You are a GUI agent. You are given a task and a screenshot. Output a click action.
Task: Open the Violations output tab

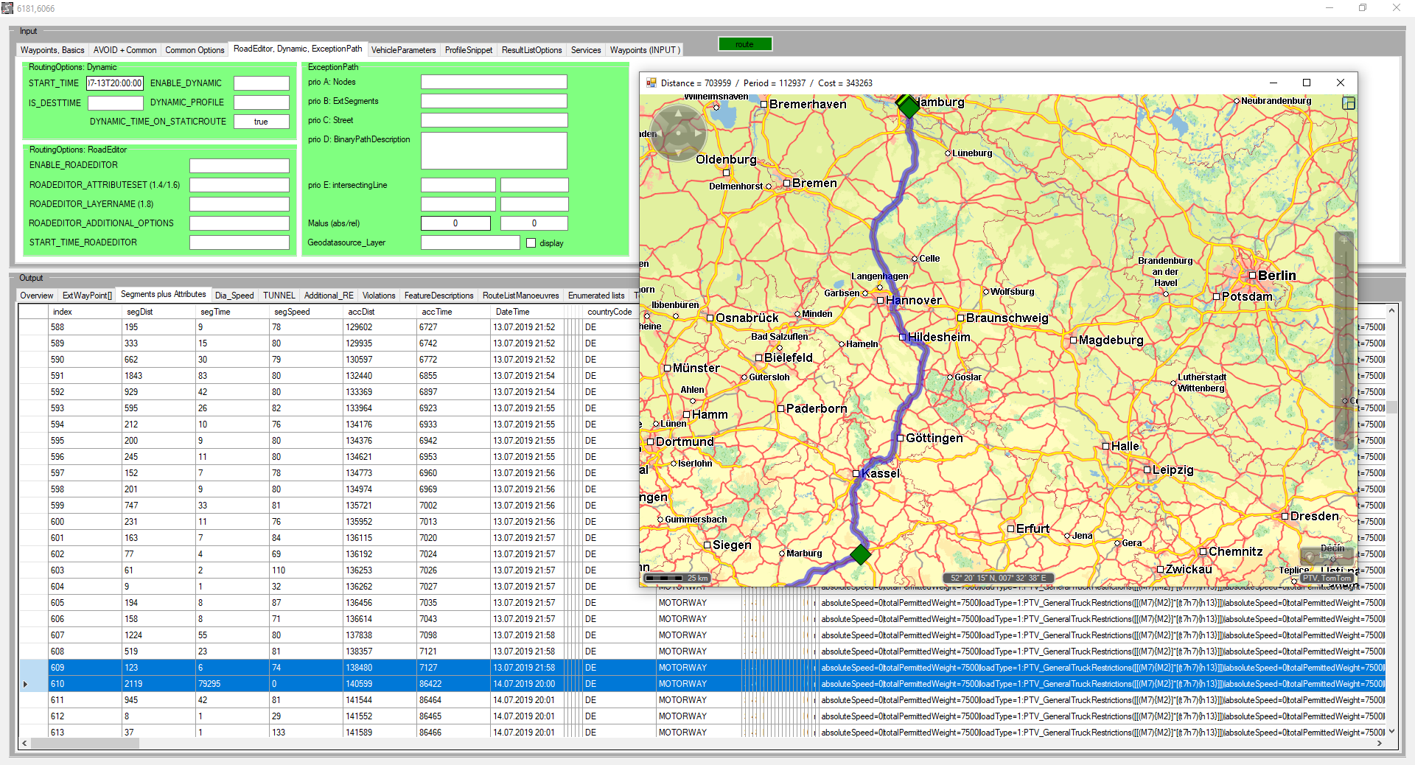tap(379, 296)
